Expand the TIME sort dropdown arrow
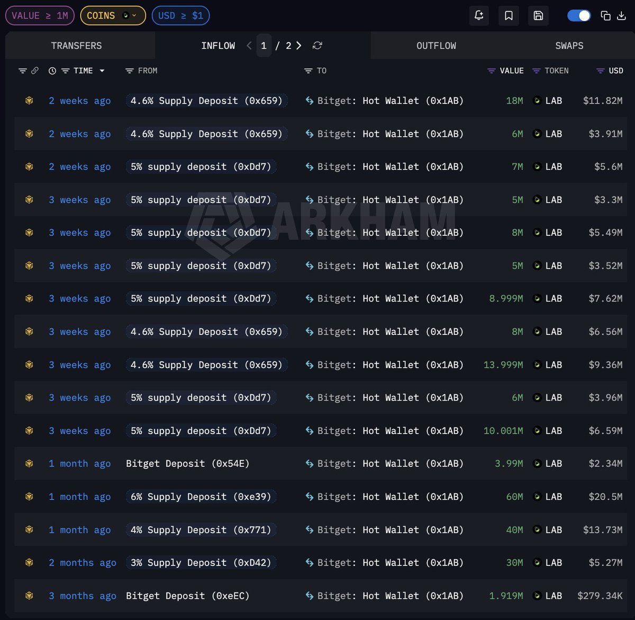Image resolution: width=635 pixels, height=620 pixels. [102, 71]
